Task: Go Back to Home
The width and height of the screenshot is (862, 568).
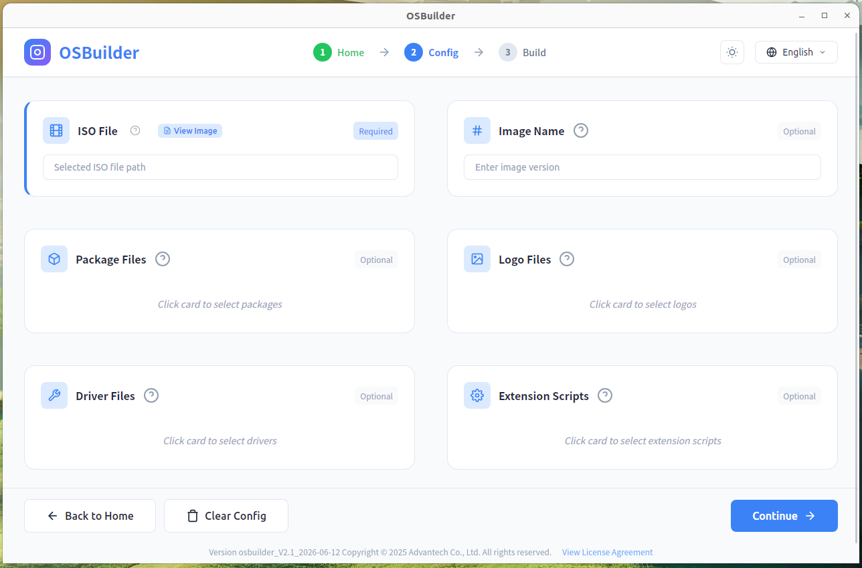Action: pyautogui.click(x=90, y=516)
